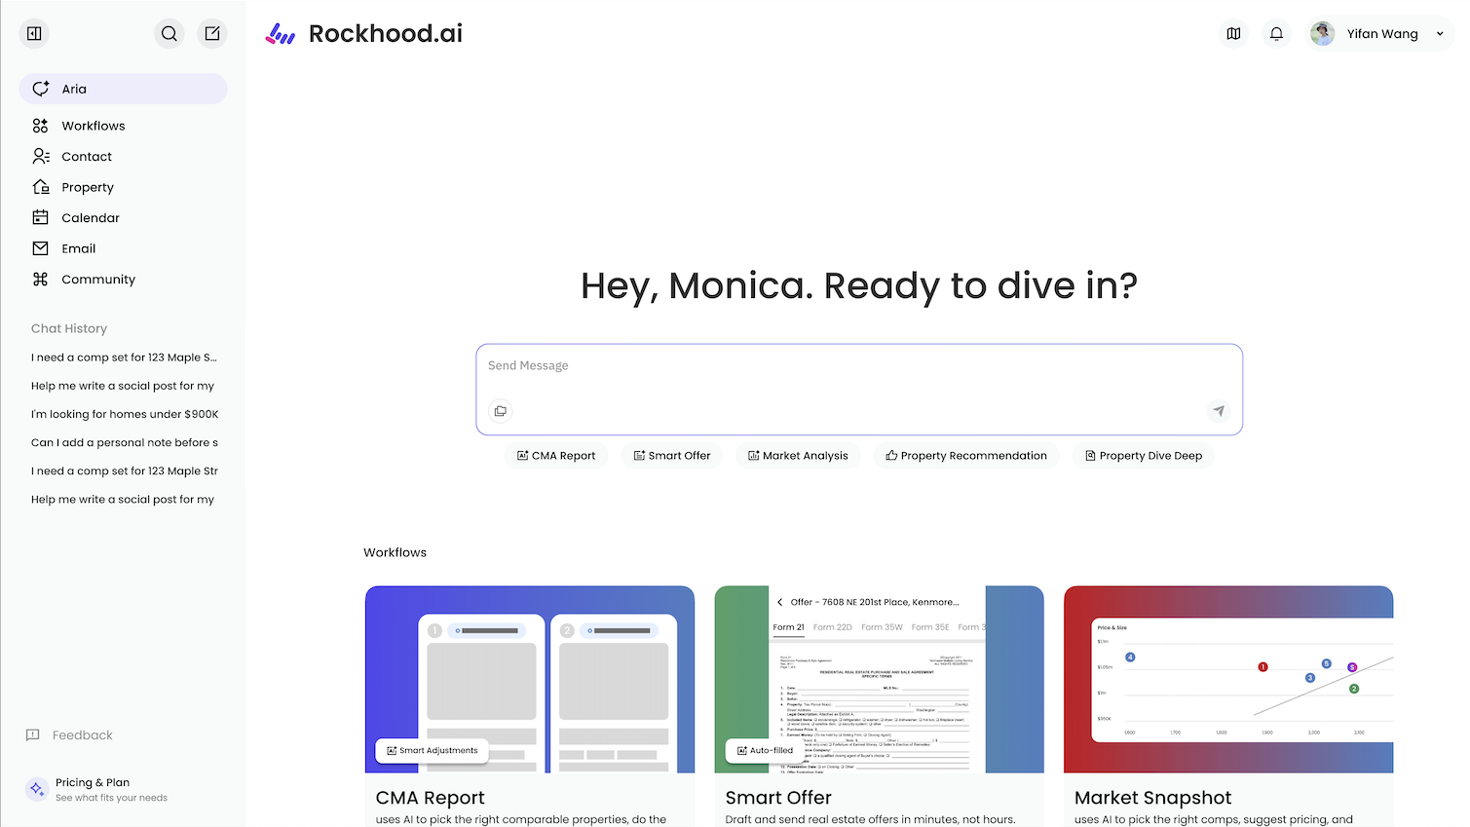The image size is (1470, 827).
Task: Select Form 35E tab in offer preview
Action: point(930,627)
